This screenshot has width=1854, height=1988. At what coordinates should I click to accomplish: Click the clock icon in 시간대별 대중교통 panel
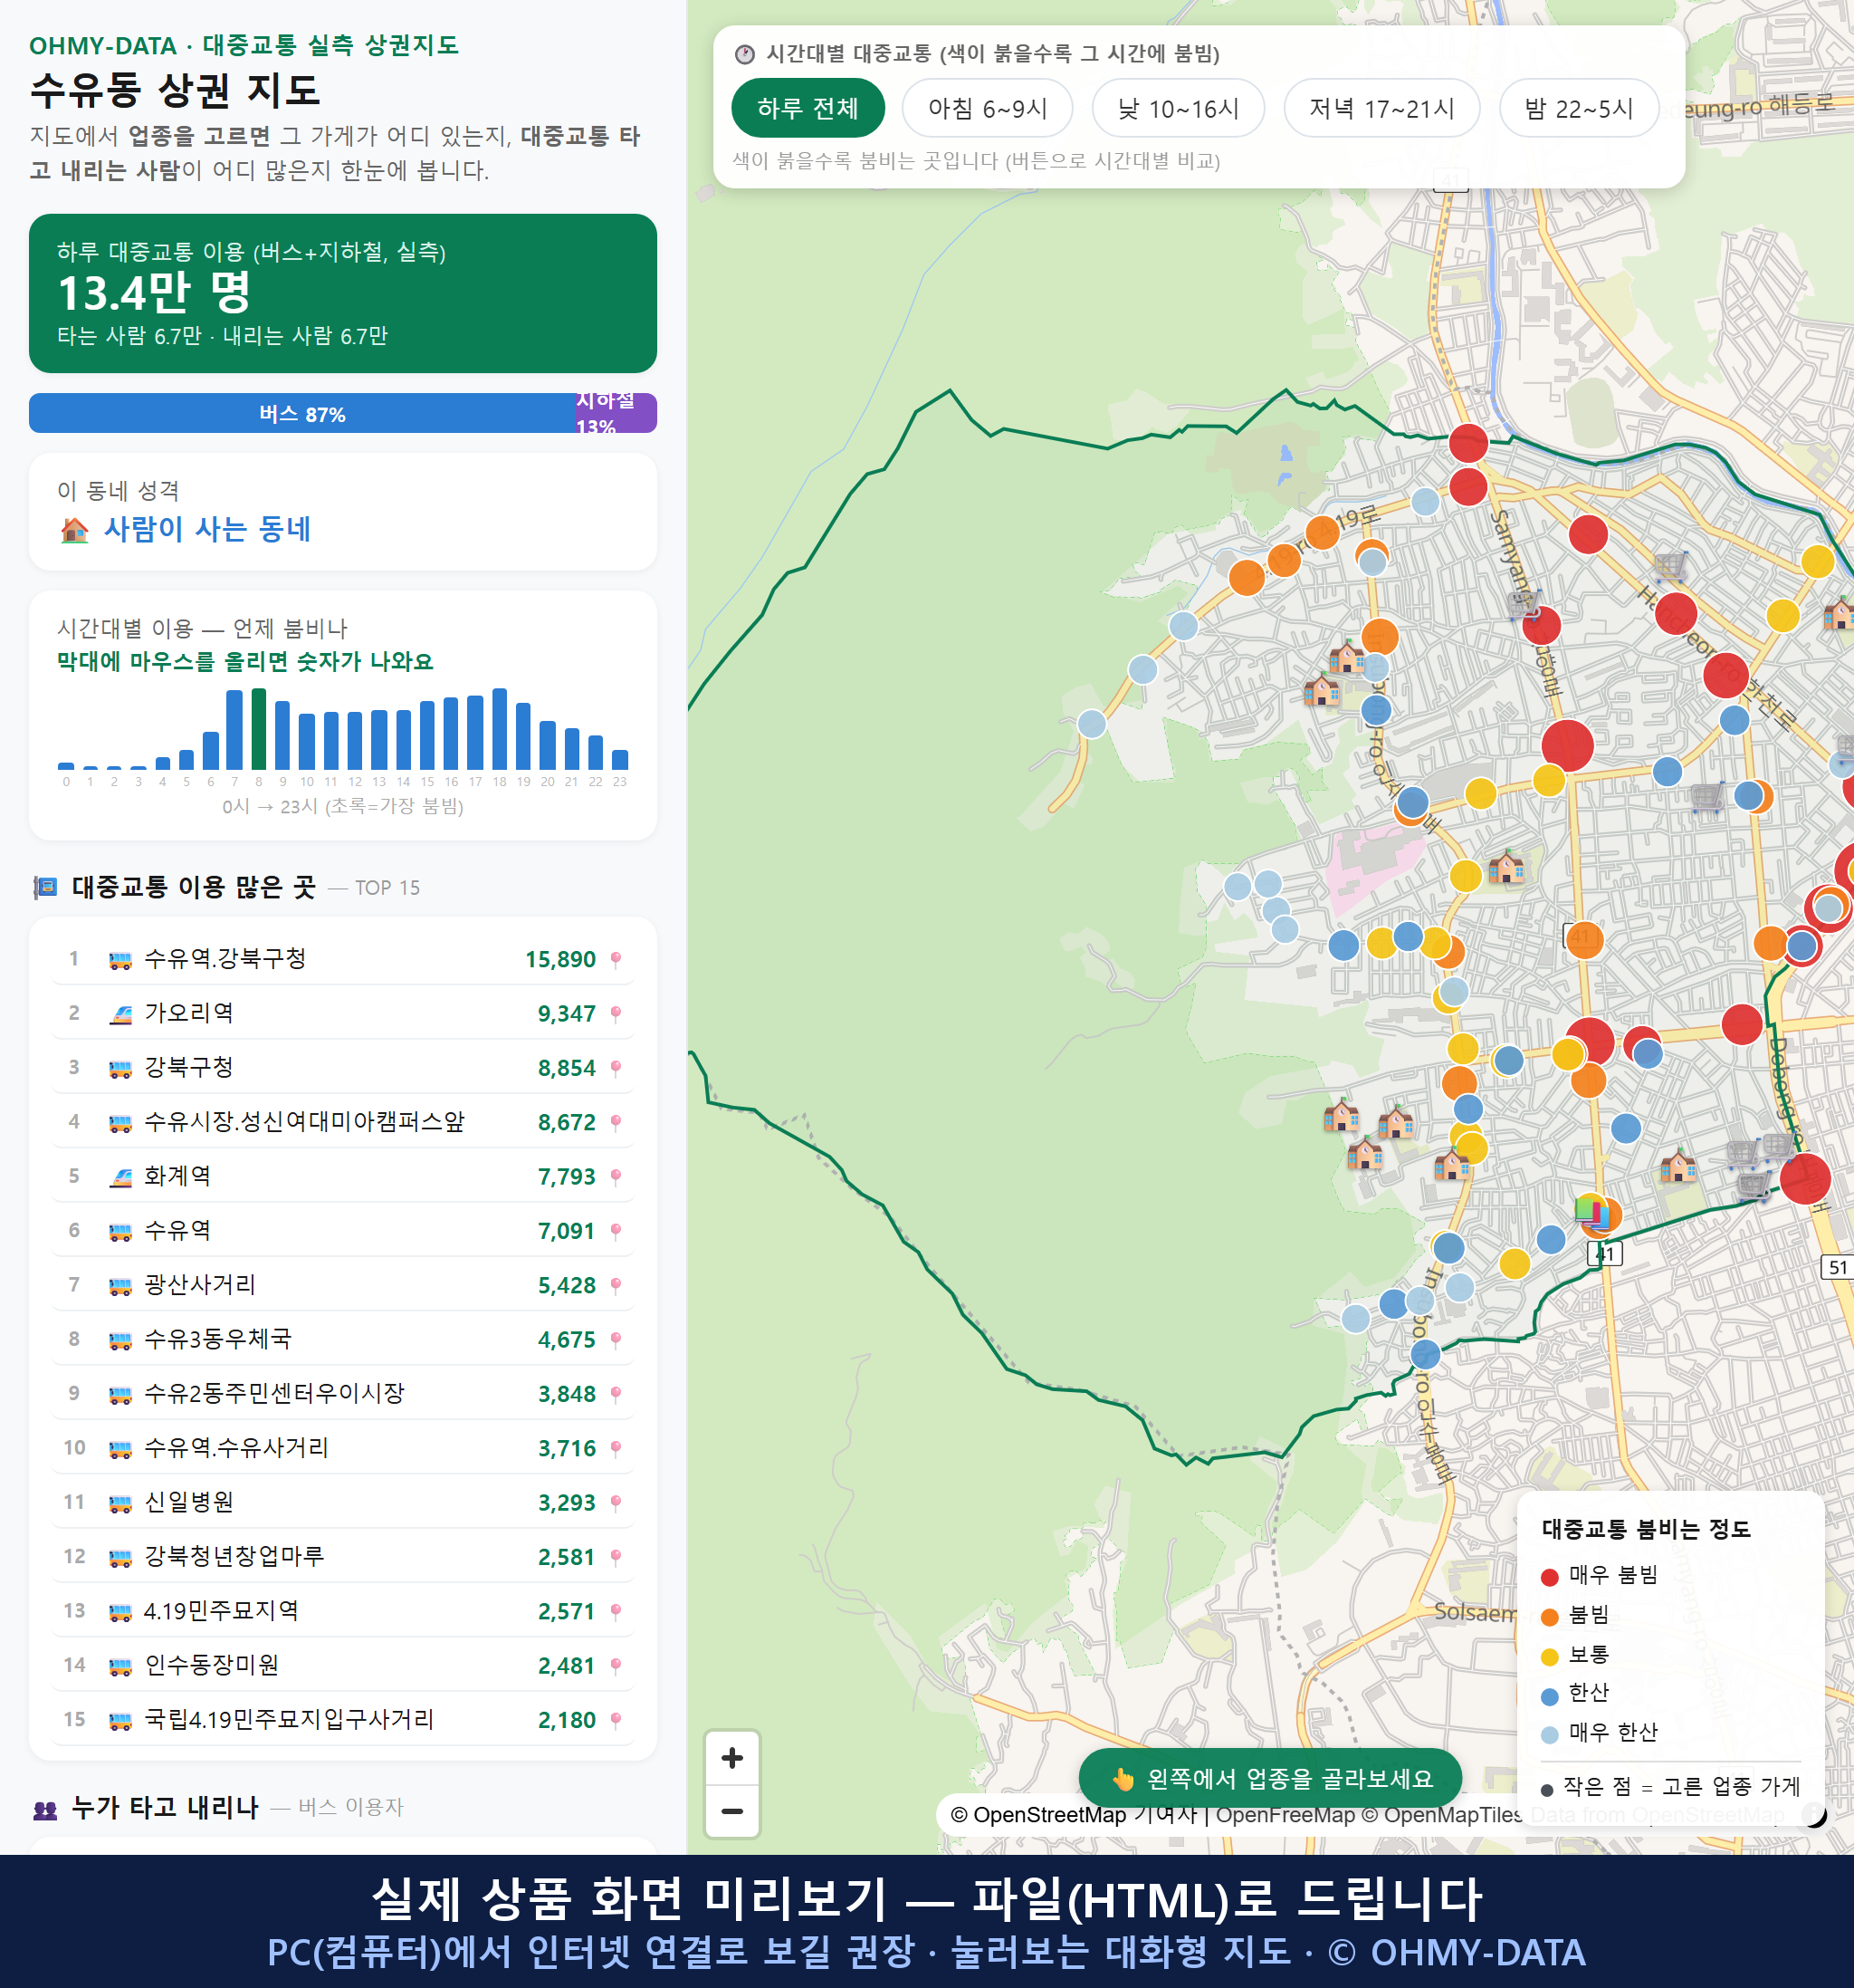[745, 54]
